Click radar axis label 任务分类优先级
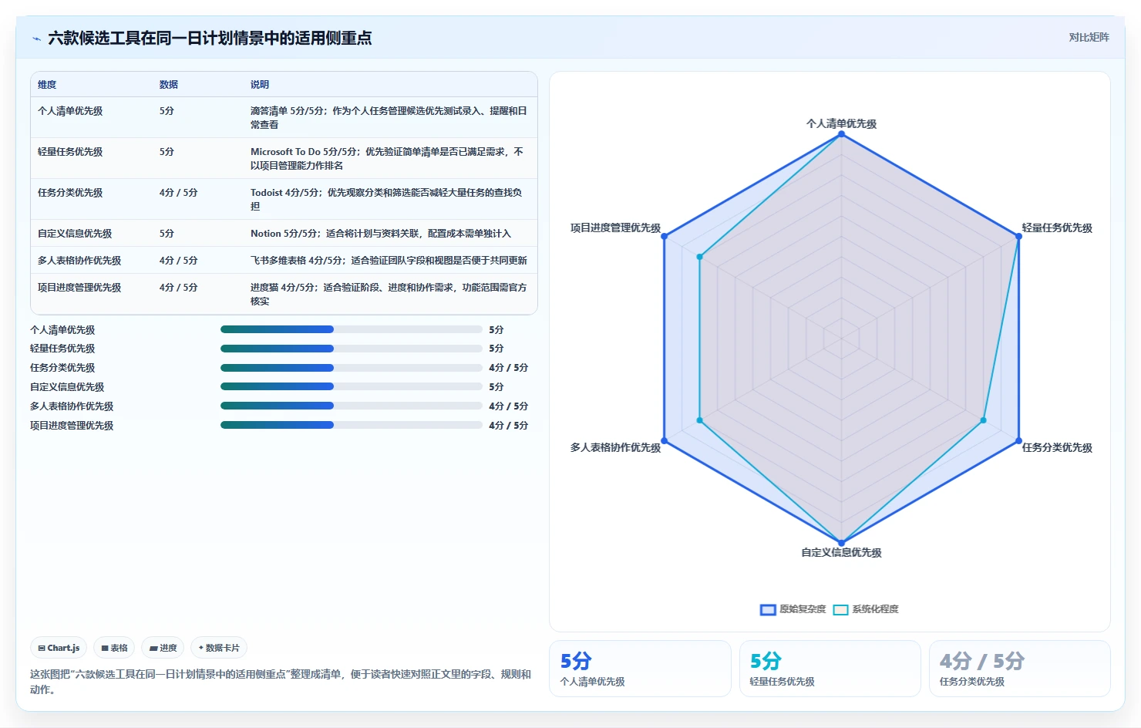 [1057, 447]
